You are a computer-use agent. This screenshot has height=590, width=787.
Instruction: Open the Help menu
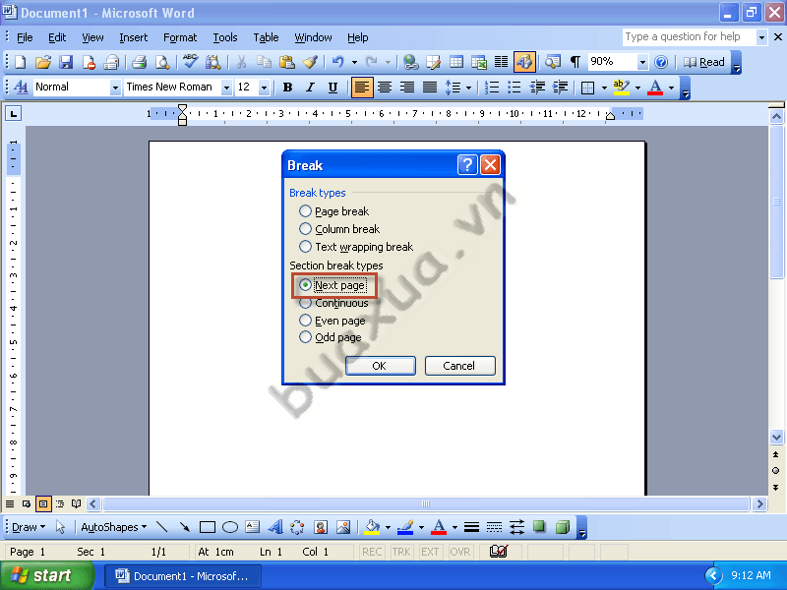point(357,37)
